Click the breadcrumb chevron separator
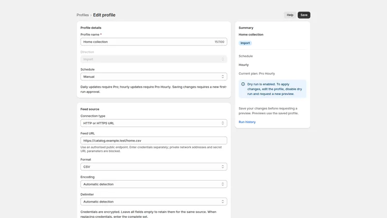387x218 pixels. [91, 16]
